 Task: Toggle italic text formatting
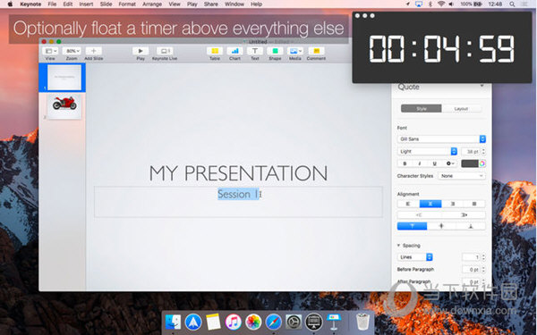coord(420,163)
